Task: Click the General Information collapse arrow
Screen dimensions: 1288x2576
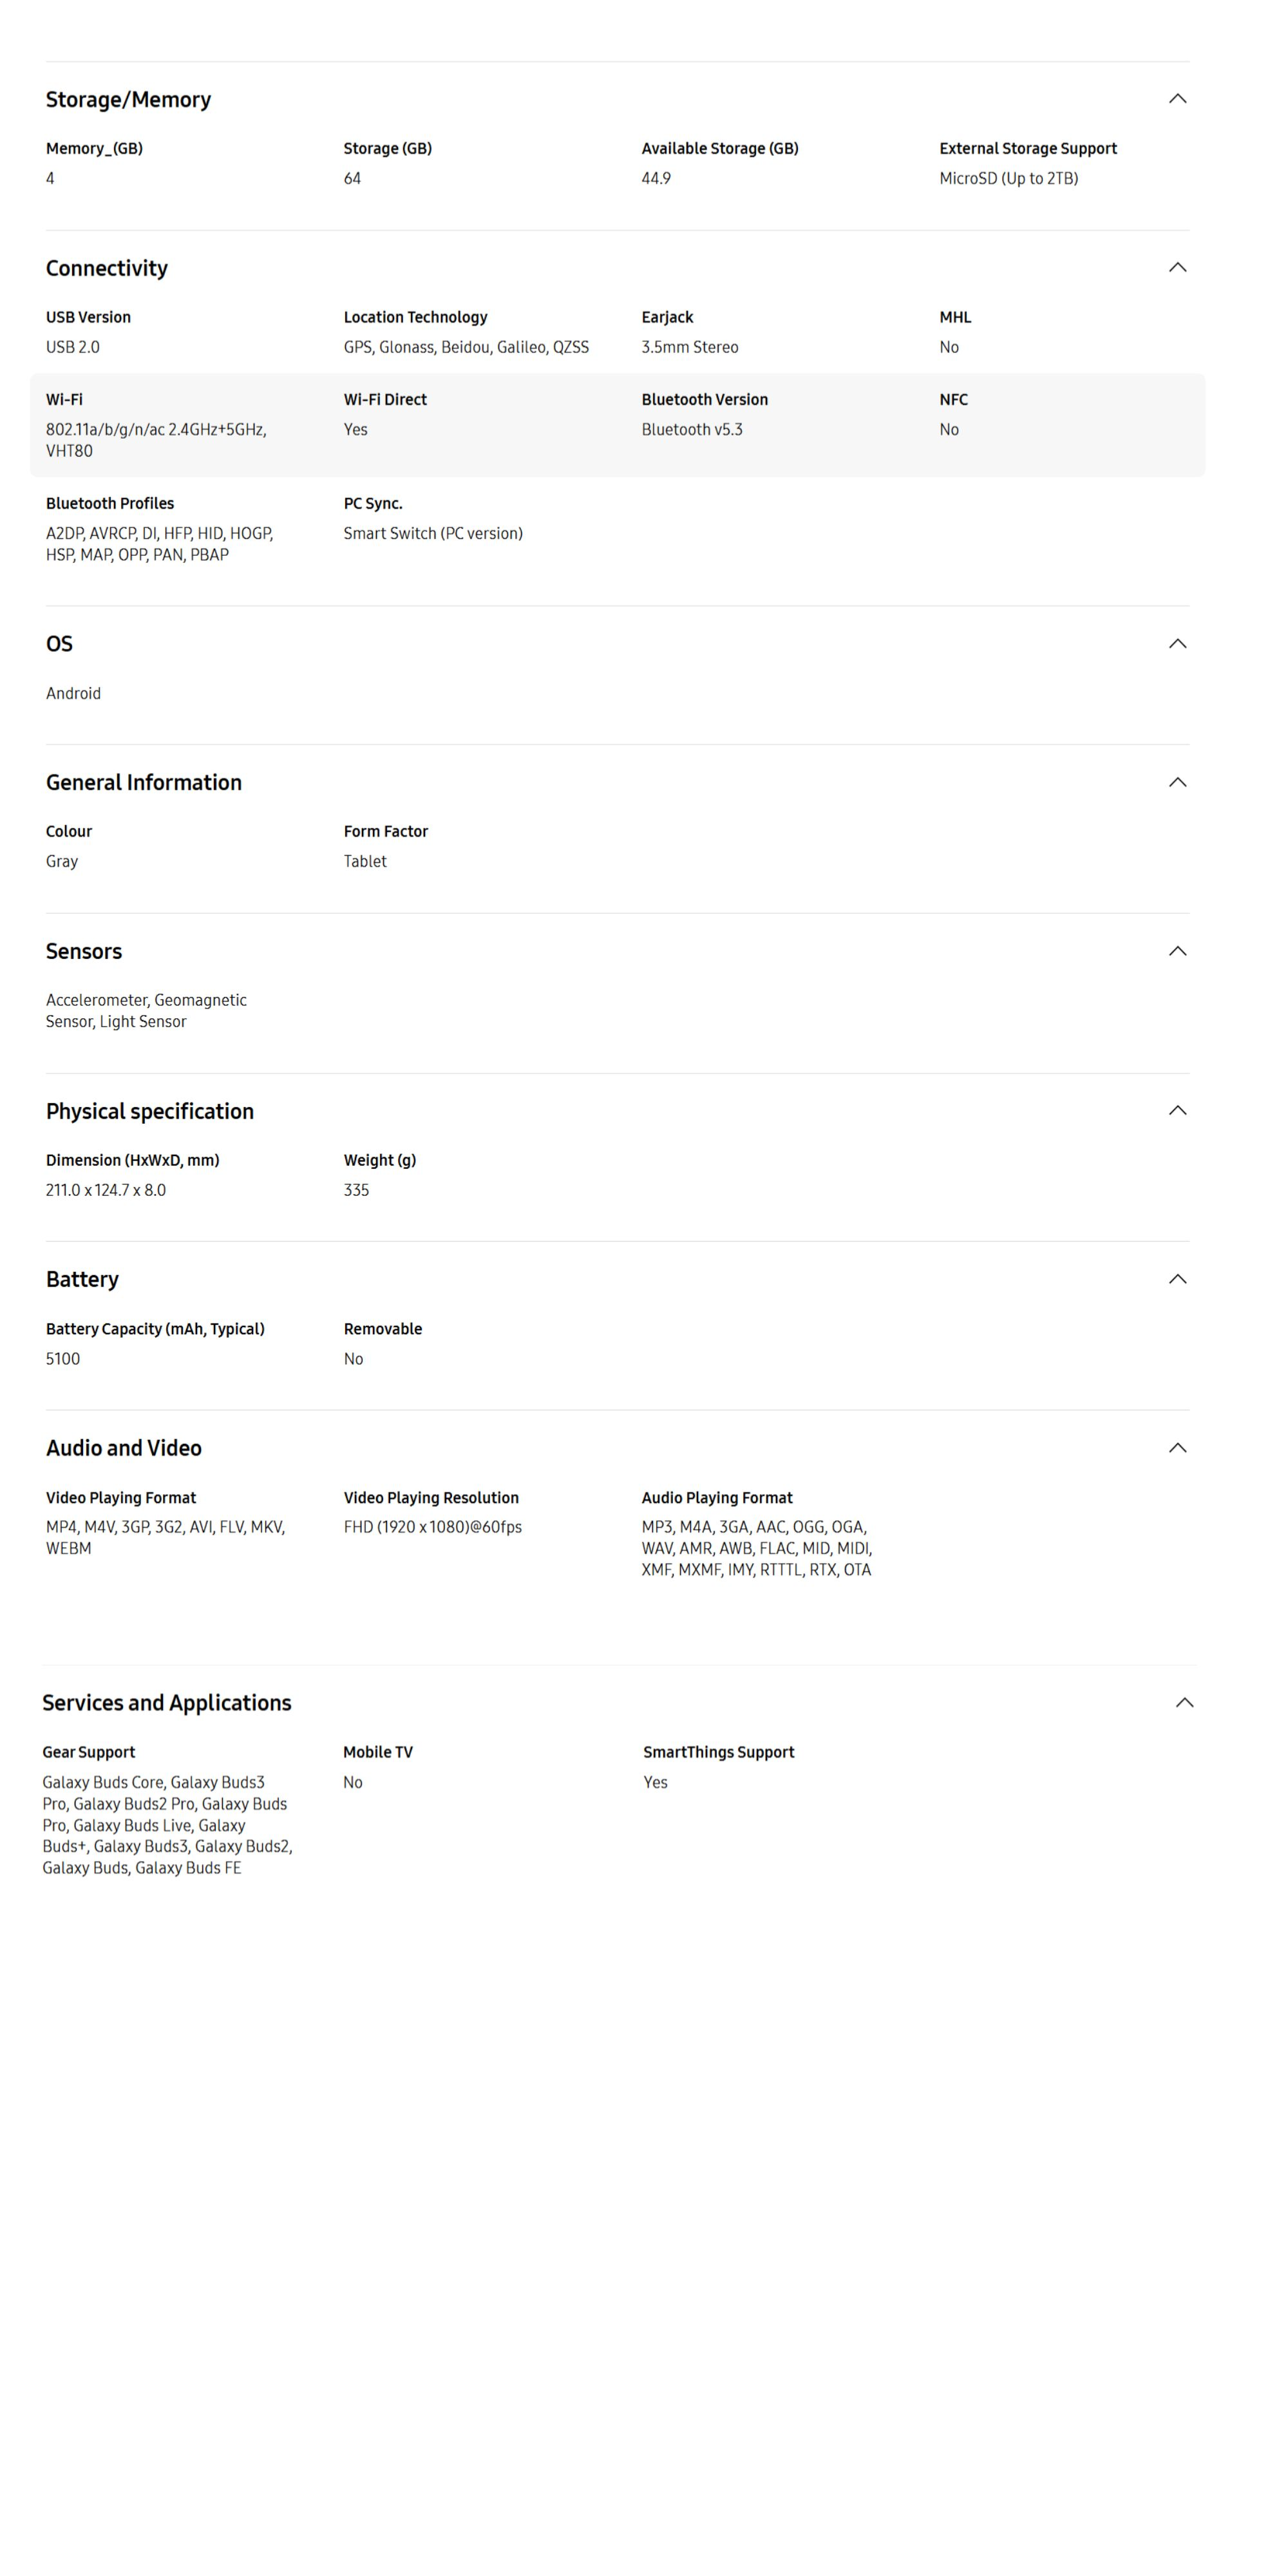Action: [1178, 781]
